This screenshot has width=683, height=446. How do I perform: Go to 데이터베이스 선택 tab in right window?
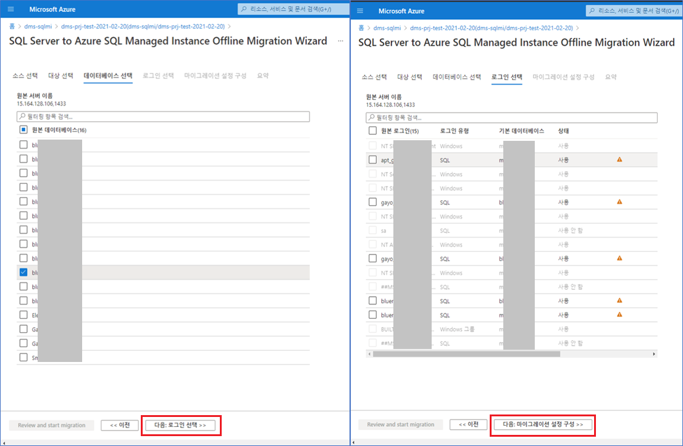[x=456, y=77]
